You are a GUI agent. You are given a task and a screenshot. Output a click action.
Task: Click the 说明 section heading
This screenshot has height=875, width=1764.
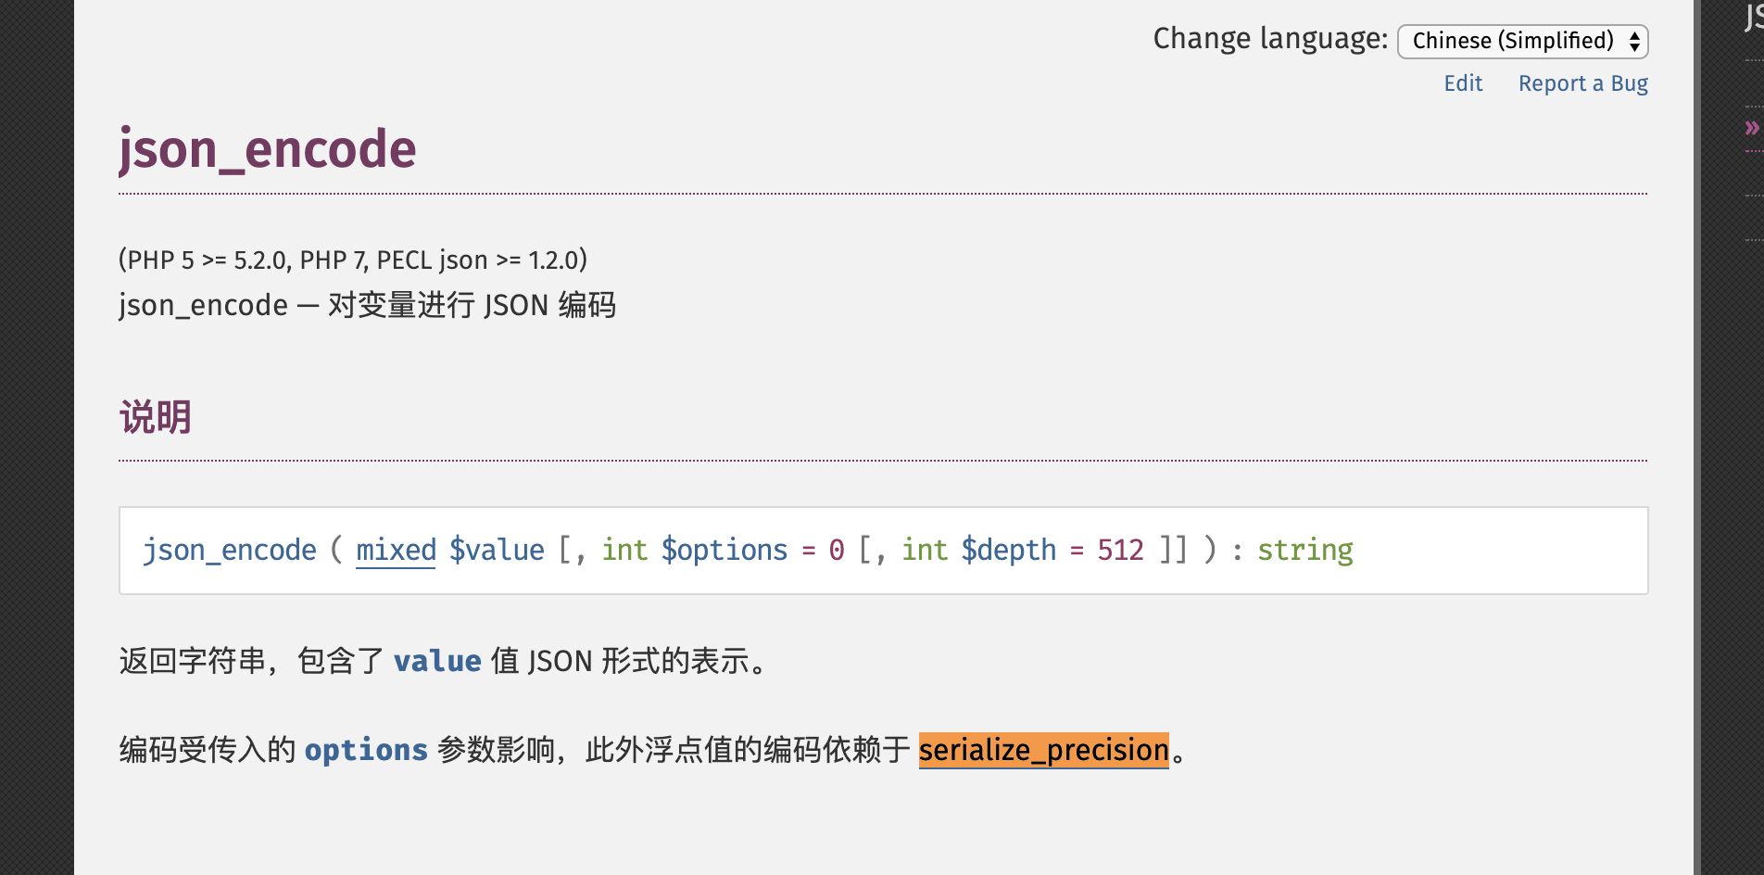[155, 418]
